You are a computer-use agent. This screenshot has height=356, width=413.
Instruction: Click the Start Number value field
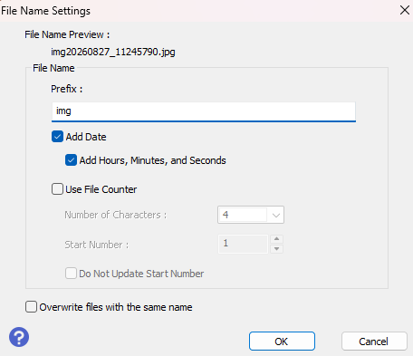(x=243, y=244)
